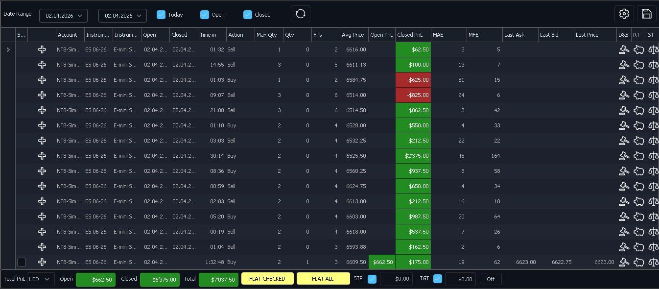The width and height of the screenshot is (659, 289).
Task: Click the plus icon in the first trade row
Action: pyautogui.click(x=42, y=49)
